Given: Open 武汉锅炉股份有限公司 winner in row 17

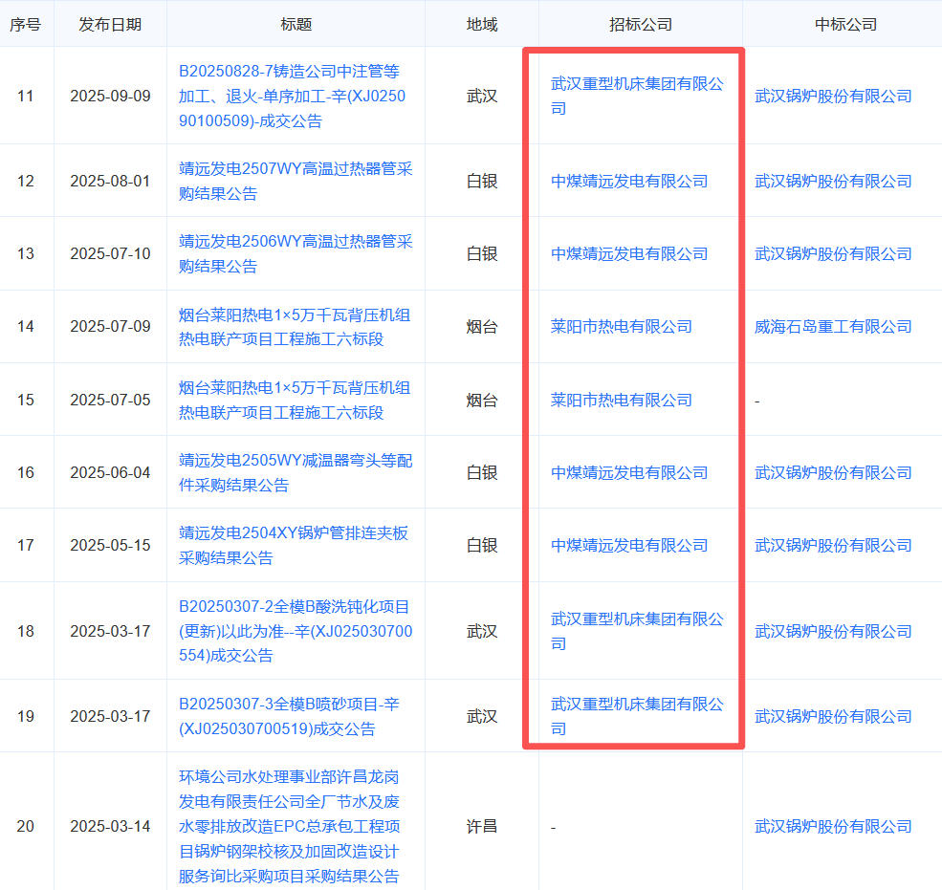Looking at the screenshot, I should click(x=833, y=545).
